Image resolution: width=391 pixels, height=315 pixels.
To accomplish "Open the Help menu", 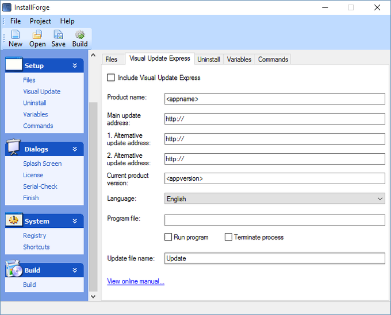I will pyautogui.click(x=67, y=21).
